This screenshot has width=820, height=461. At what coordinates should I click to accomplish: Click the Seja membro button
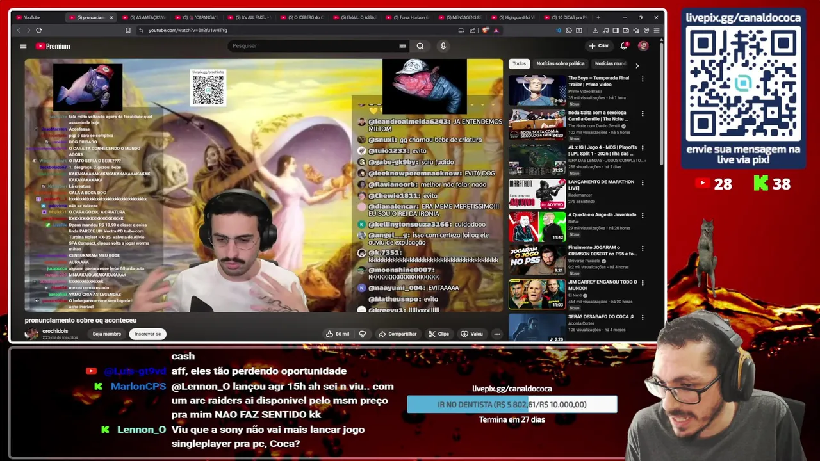(x=106, y=334)
